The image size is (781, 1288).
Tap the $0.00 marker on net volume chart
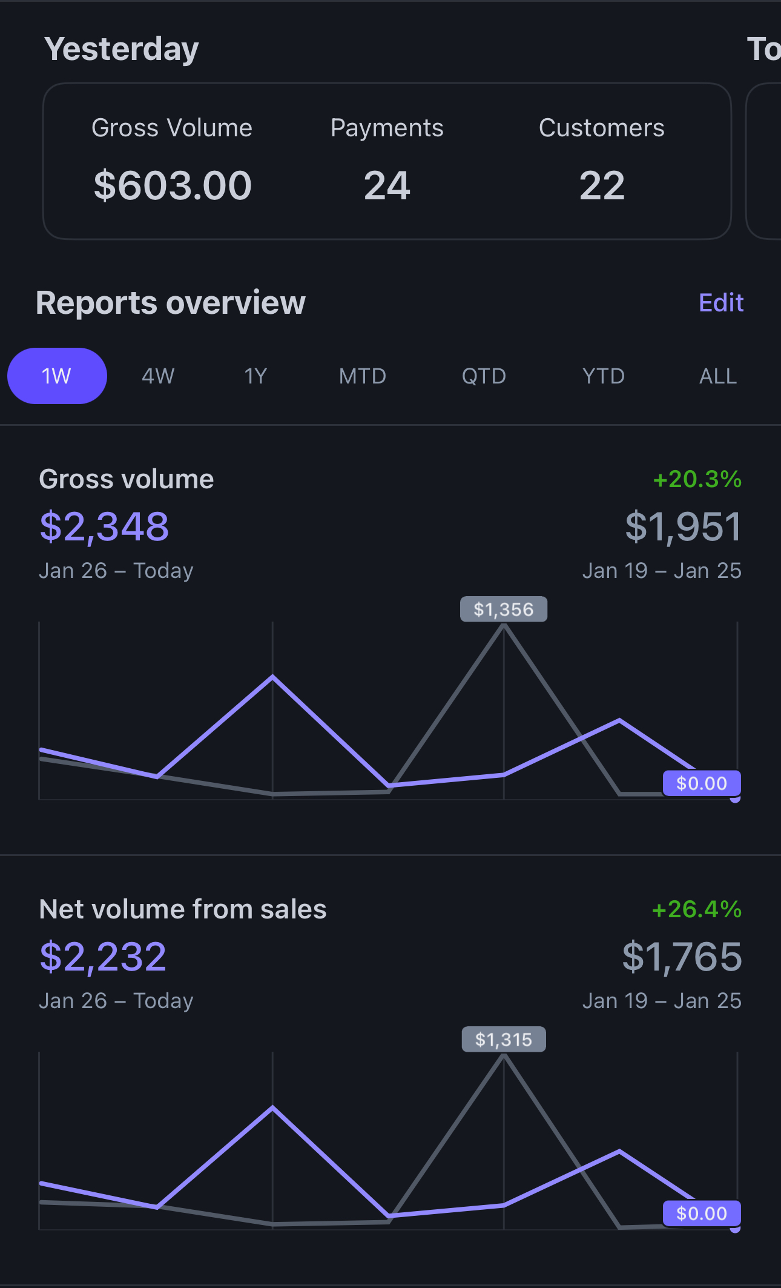point(702,1213)
